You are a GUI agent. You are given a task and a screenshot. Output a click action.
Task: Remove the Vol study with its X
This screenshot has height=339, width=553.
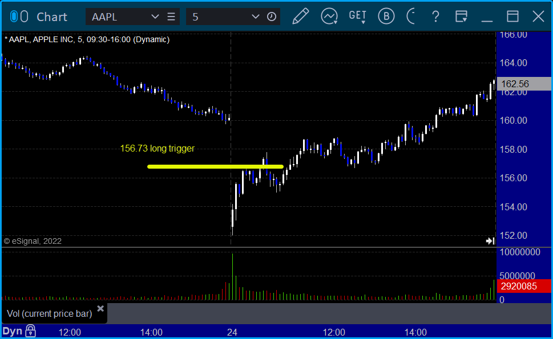click(x=100, y=309)
